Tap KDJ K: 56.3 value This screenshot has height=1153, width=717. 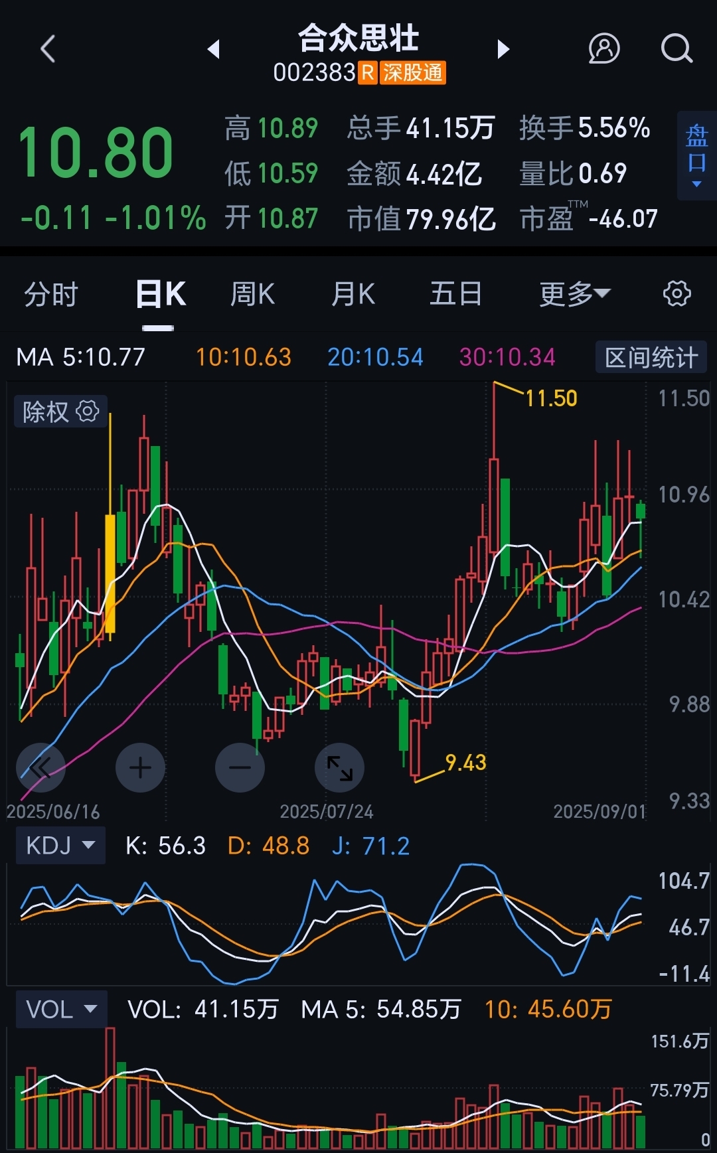[165, 846]
